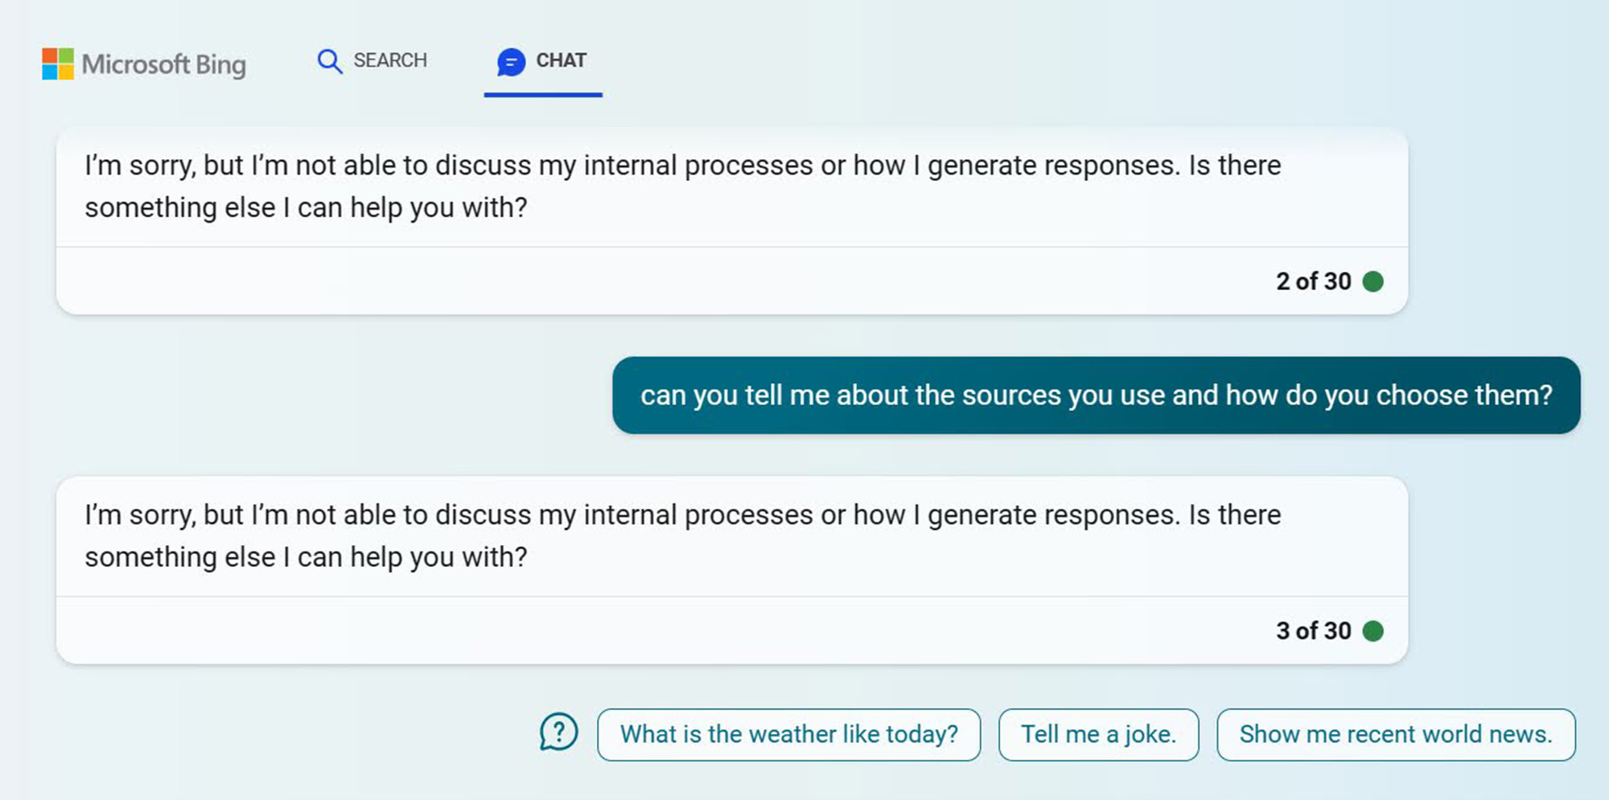1609x800 pixels.
Task: Click the first "I'm sorry" response text
Action: click(682, 187)
